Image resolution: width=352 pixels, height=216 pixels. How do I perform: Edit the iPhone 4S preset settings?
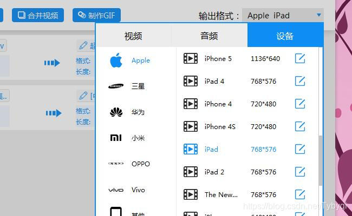300,126
